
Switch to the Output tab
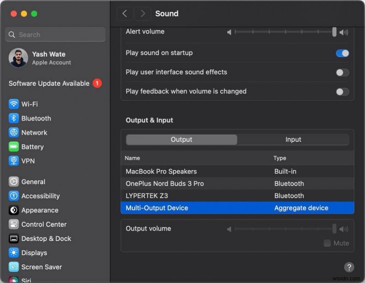pyautogui.click(x=181, y=140)
